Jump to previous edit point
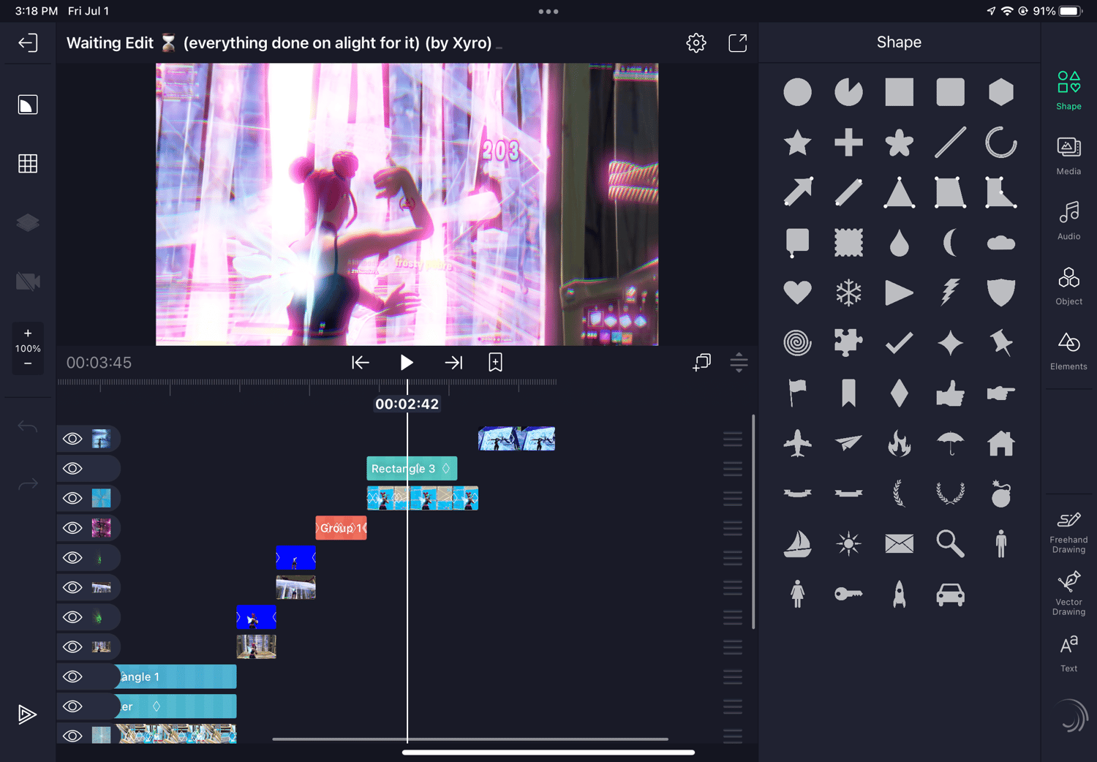Image resolution: width=1097 pixels, height=762 pixels. tap(360, 362)
